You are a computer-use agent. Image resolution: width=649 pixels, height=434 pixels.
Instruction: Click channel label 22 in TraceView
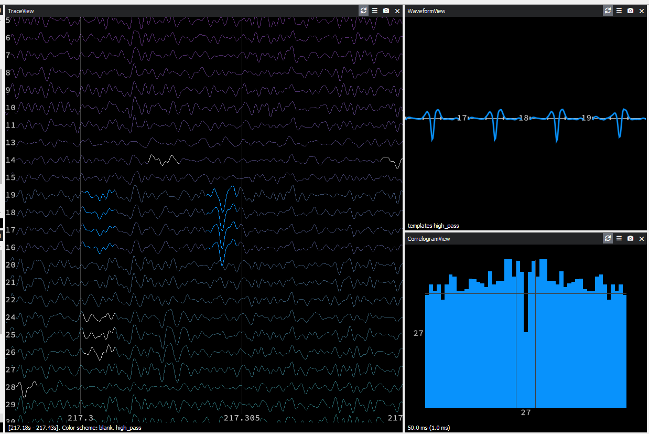tap(10, 299)
